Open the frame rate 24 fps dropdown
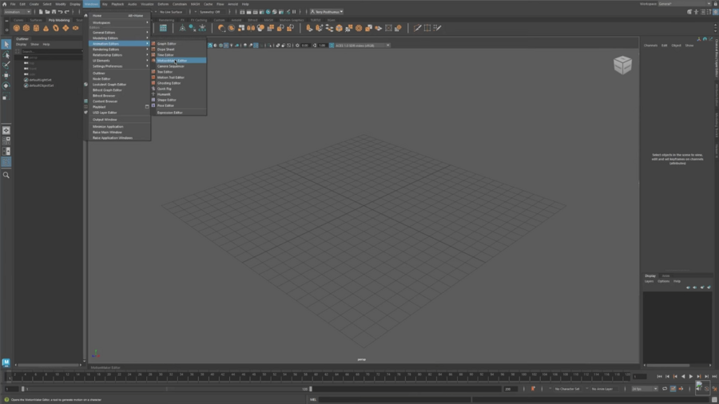Image resolution: width=719 pixels, height=404 pixels. [x=644, y=389]
